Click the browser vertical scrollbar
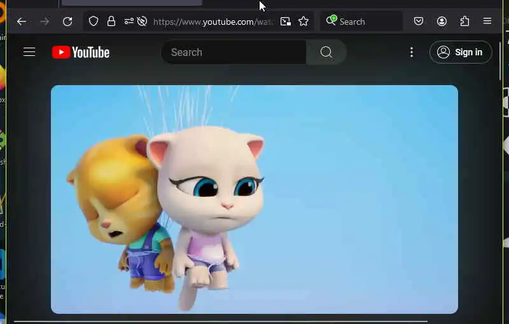 point(500,62)
